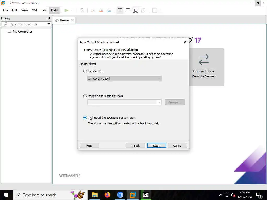Open the View menu
The height and width of the screenshot is (200, 267).
[25, 10]
